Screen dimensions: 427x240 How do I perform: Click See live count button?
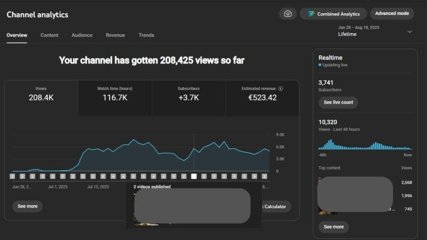338,103
